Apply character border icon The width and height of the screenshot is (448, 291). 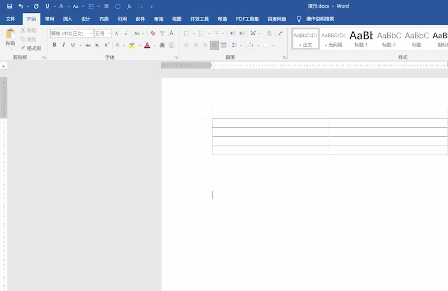tap(172, 33)
